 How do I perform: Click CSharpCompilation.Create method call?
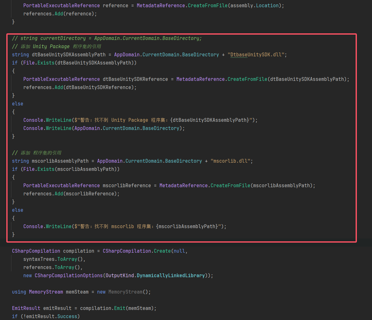pos(137,251)
